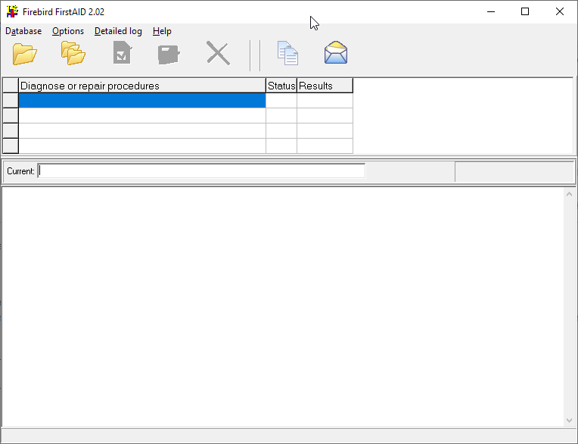Screen dimensions: 578x444
Task: Click the copy documents icon
Action: pos(288,53)
